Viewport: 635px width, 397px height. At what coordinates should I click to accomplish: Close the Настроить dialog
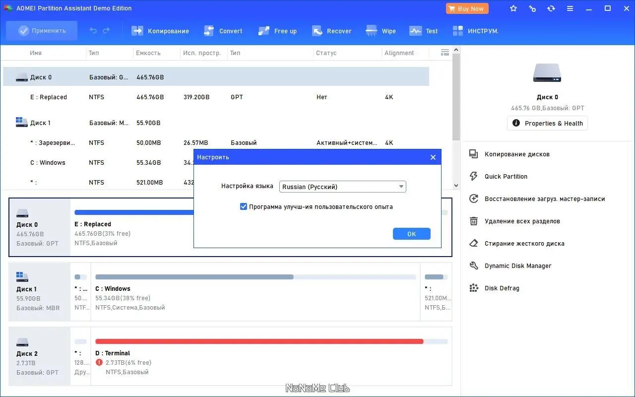pyautogui.click(x=433, y=157)
